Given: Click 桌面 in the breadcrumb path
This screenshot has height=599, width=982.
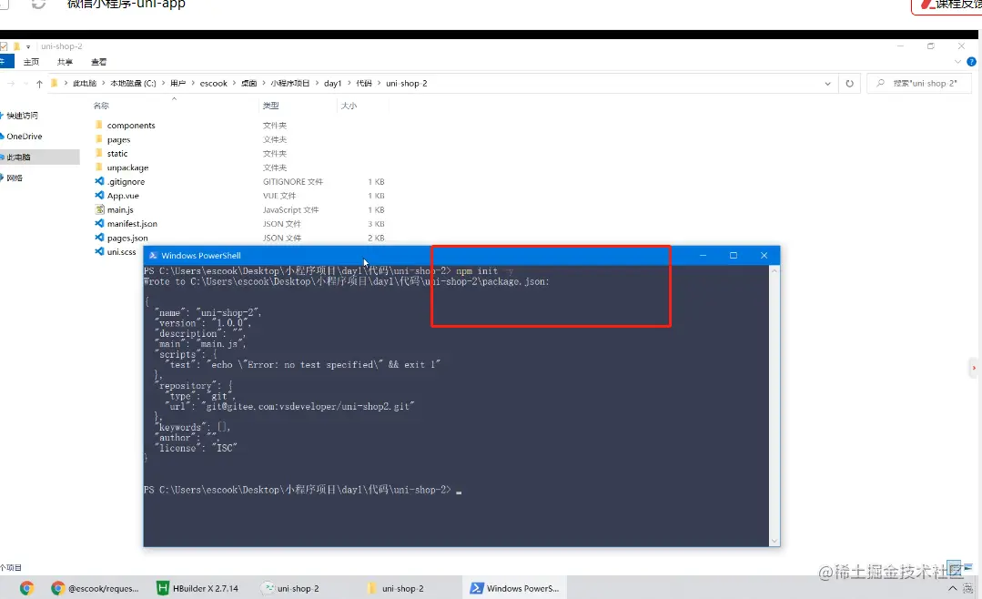Looking at the screenshot, I should [x=248, y=84].
